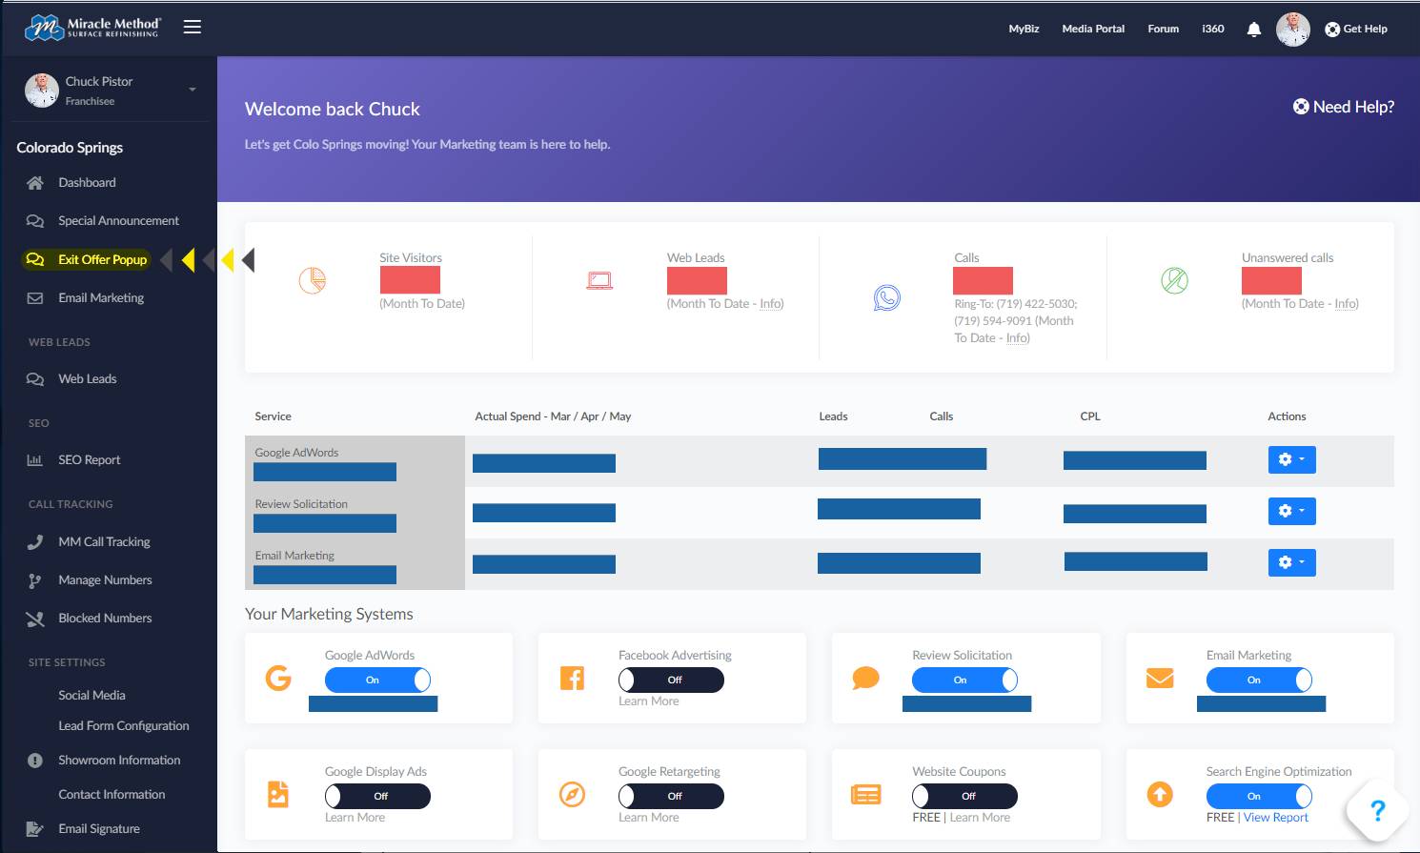Click the Dashboard home icon

35,183
